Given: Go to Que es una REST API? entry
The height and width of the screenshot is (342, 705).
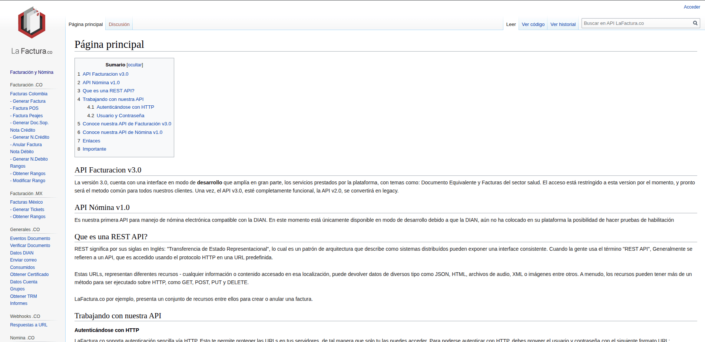Looking at the screenshot, I should click(x=108, y=91).
